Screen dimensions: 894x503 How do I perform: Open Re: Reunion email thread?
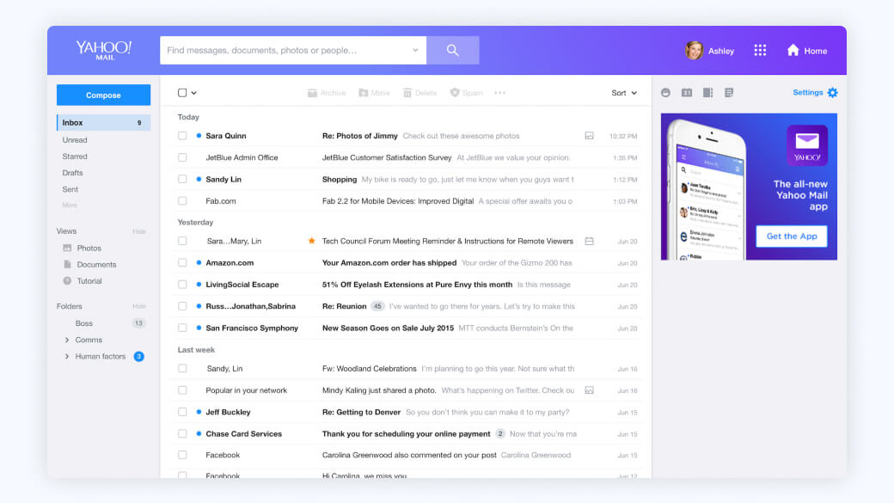[x=345, y=306]
